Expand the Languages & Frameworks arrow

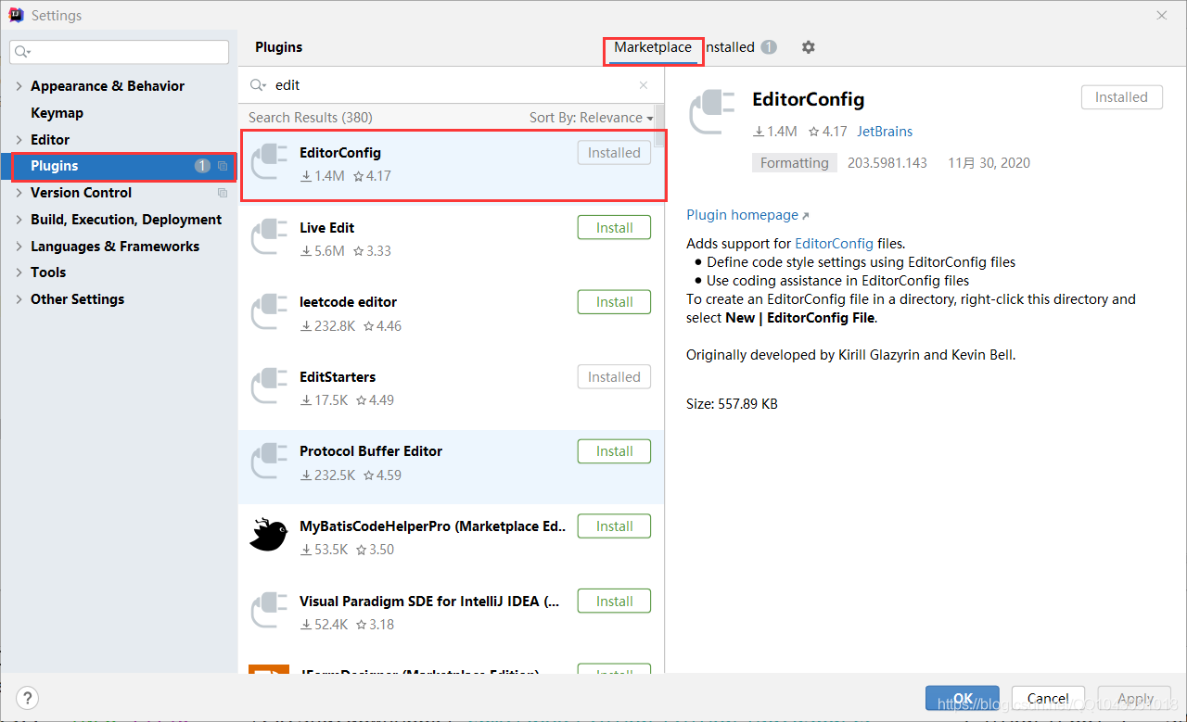pyautogui.click(x=19, y=247)
